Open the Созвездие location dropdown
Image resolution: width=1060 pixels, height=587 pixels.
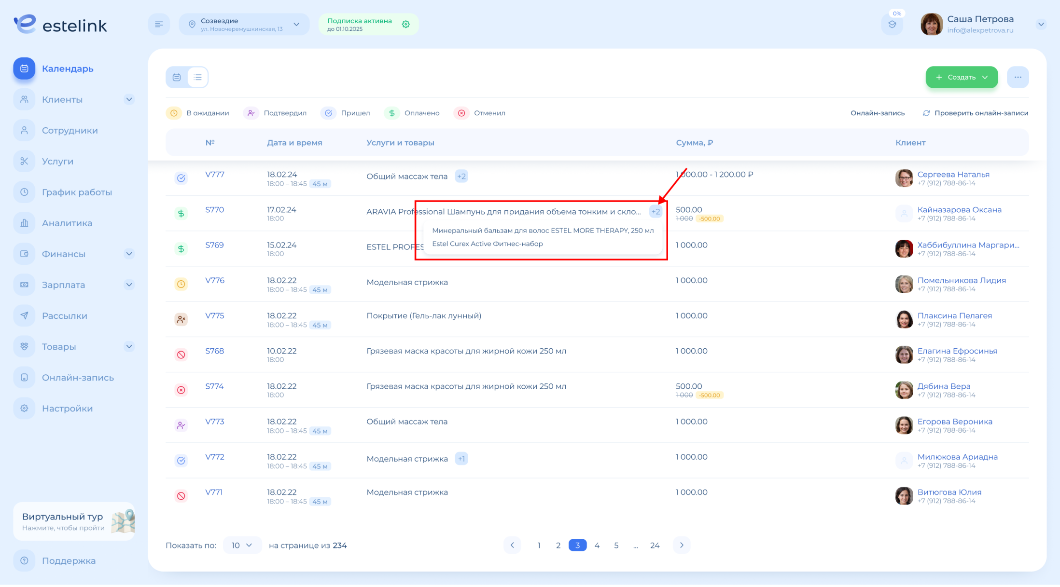point(244,24)
